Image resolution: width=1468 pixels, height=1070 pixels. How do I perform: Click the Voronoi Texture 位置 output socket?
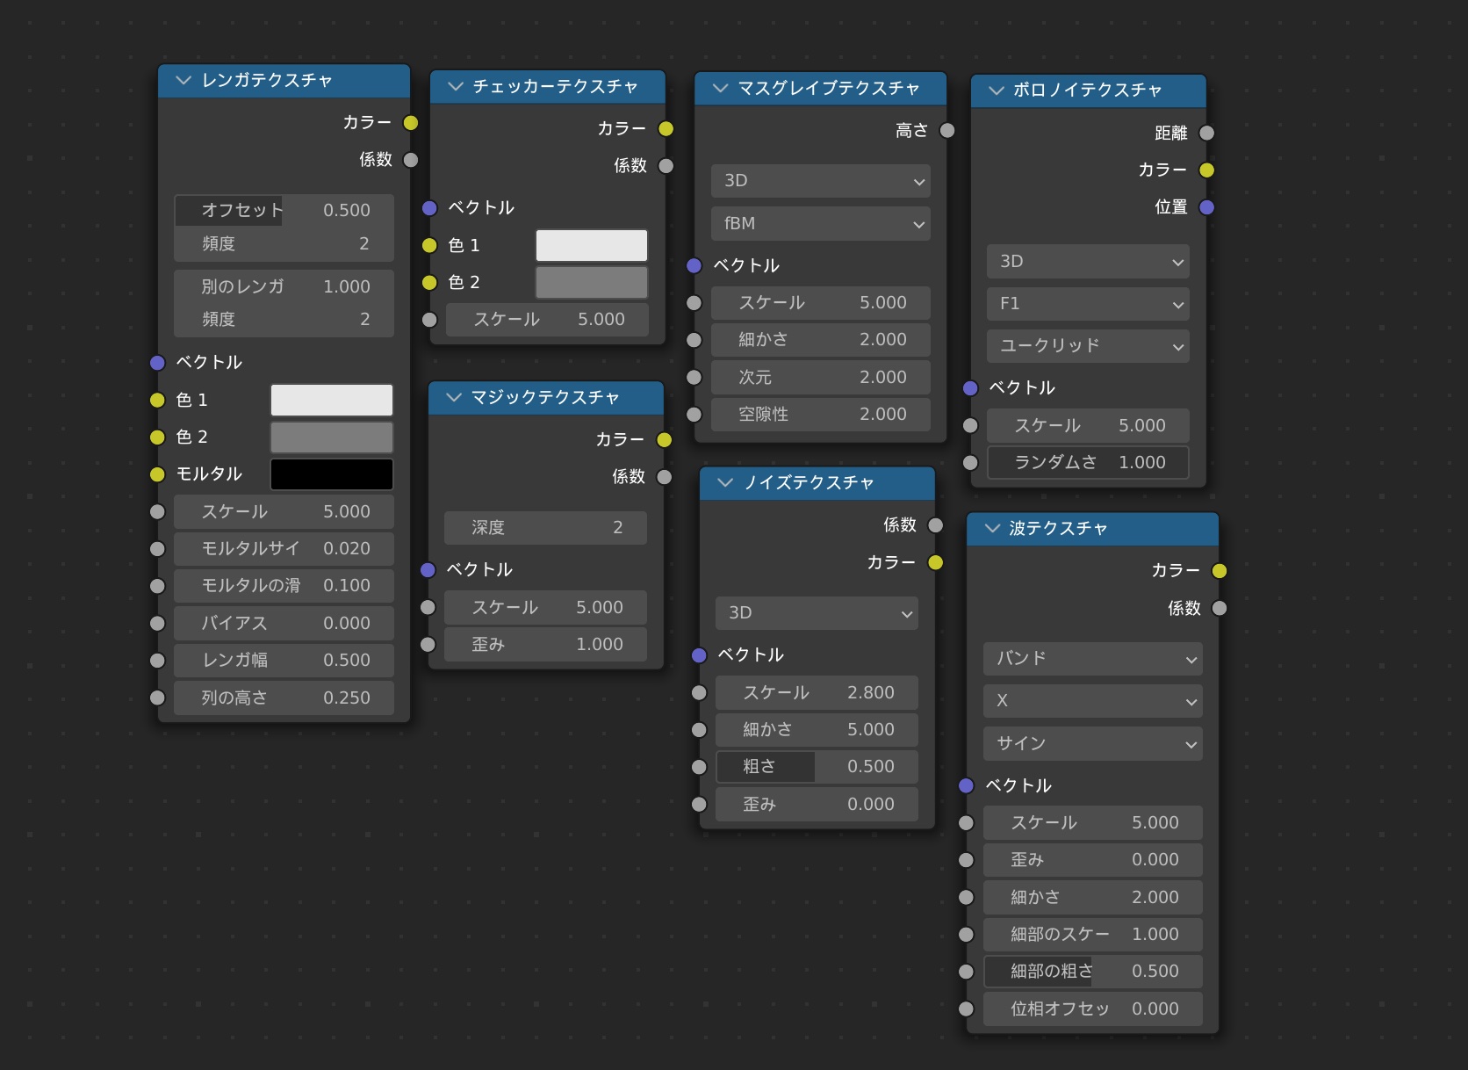click(1206, 207)
